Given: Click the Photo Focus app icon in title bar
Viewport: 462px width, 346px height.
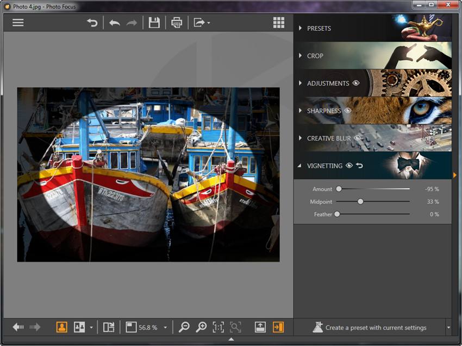Looking at the screenshot, I should click(x=7, y=7).
